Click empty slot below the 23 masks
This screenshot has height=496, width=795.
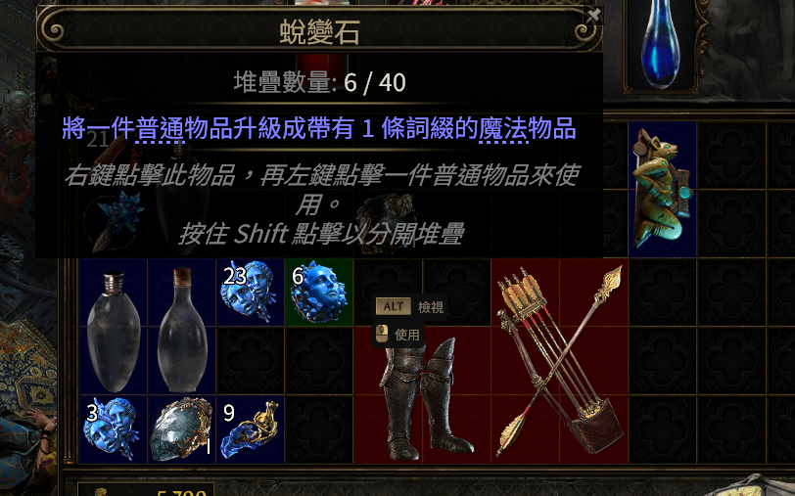click(250, 361)
